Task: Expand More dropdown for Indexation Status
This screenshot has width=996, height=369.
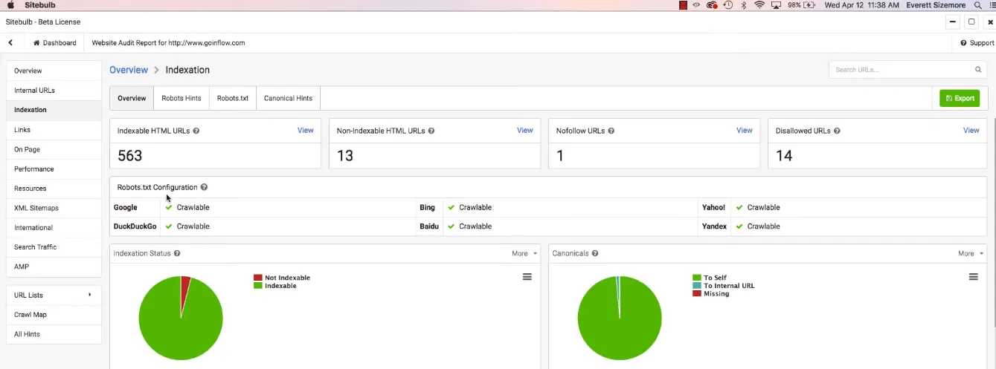Action: (524, 254)
